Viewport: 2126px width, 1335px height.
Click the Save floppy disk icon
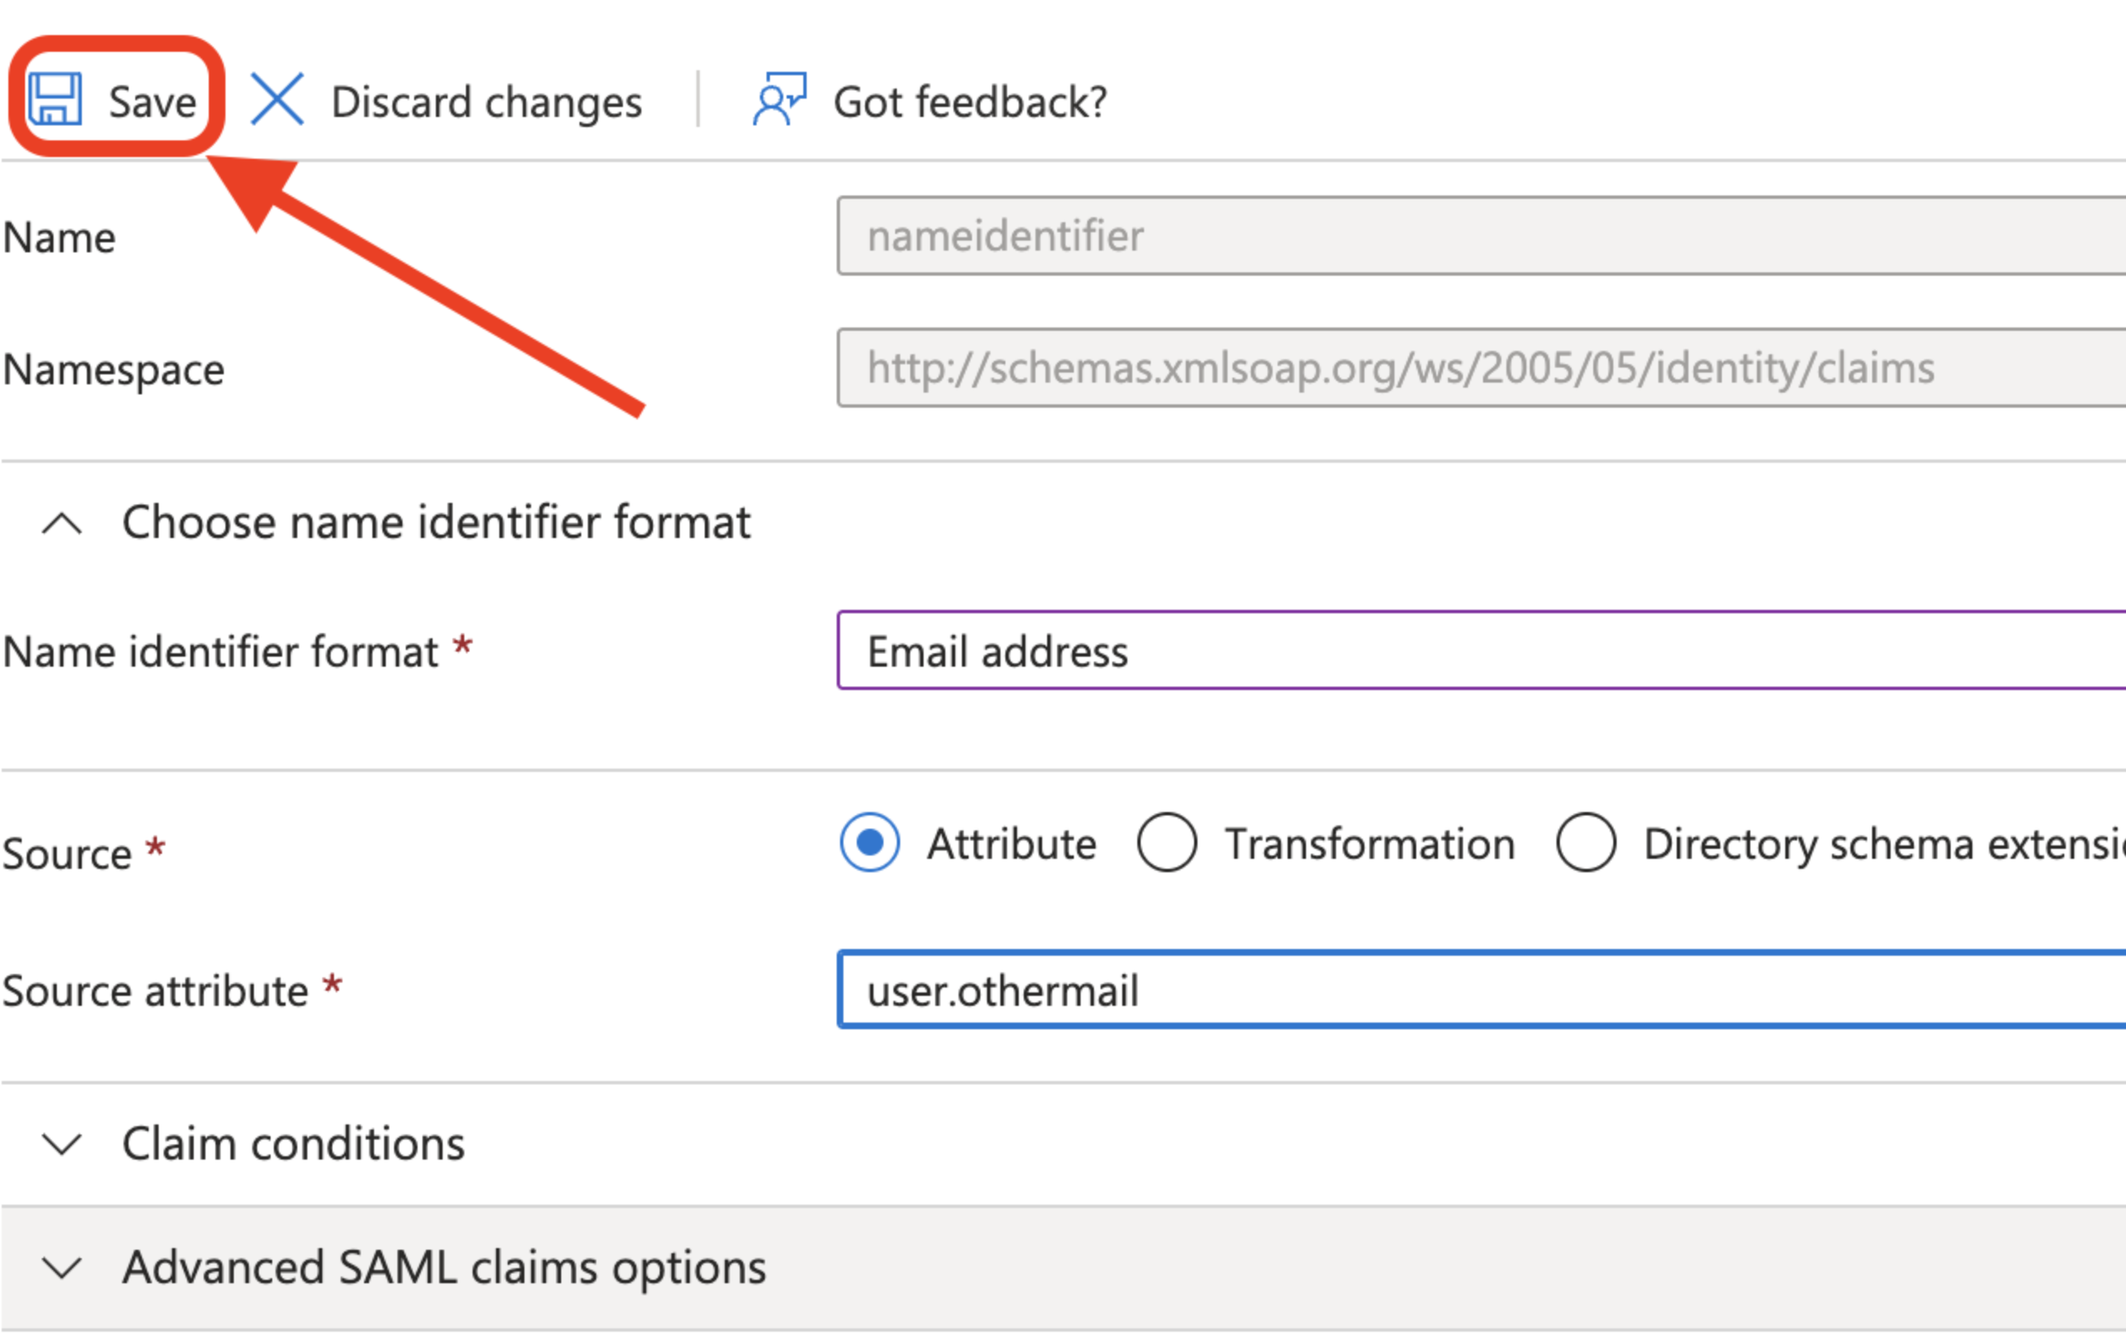[x=55, y=99]
